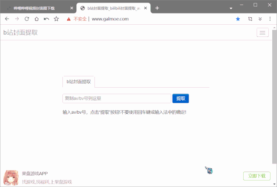Click the outline star icon beside address bar

coord(56,19)
